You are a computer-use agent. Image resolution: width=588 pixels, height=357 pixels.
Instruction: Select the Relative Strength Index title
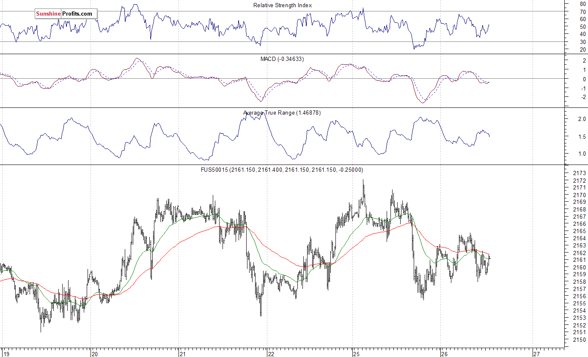point(283,5)
